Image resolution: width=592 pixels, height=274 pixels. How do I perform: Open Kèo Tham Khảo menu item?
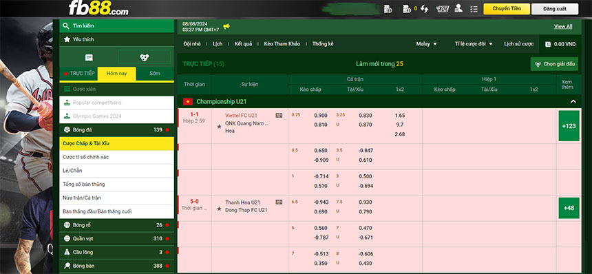pos(282,44)
